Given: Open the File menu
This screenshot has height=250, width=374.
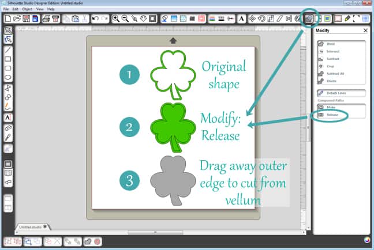Looking at the screenshot, I should 6,10.
